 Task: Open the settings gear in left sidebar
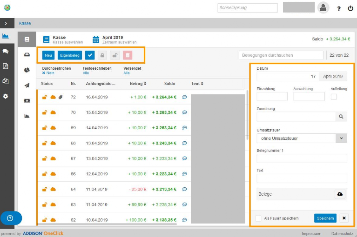coord(6,96)
